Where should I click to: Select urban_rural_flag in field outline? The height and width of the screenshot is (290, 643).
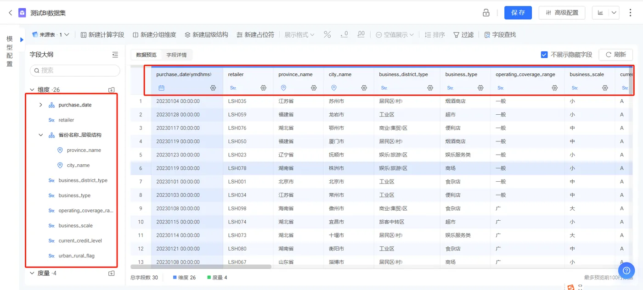pyautogui.click(x=76, y=256)
